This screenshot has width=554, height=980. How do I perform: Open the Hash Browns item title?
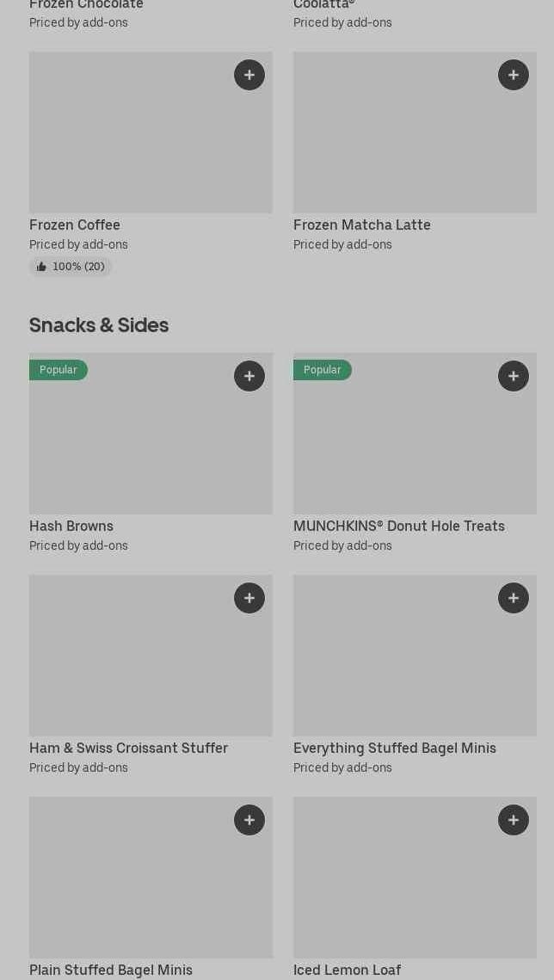tap(71, 526)
